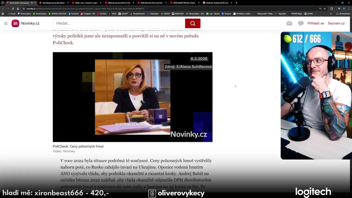Click Přihlásit se link
The width and height of the screenshot is (352, 198).
[x=316, y=23]
